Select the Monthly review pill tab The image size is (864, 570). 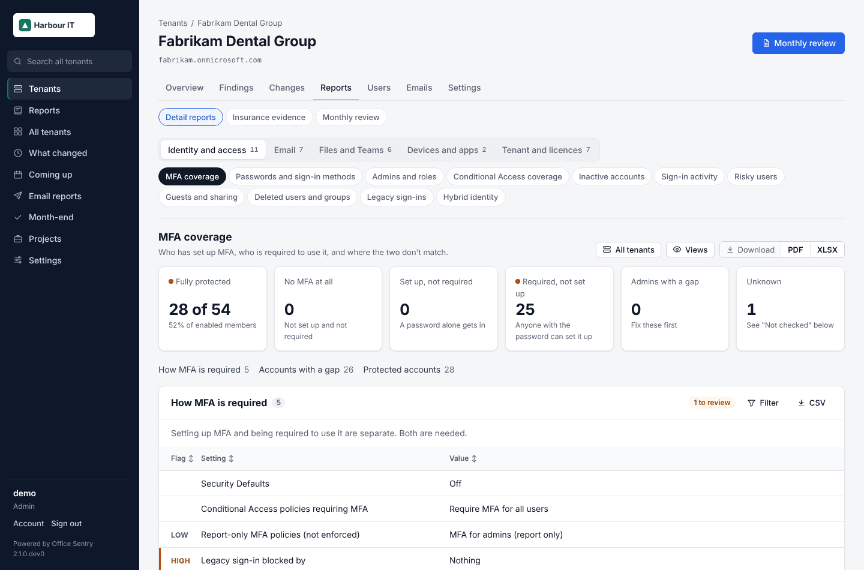tap(351, 117)
